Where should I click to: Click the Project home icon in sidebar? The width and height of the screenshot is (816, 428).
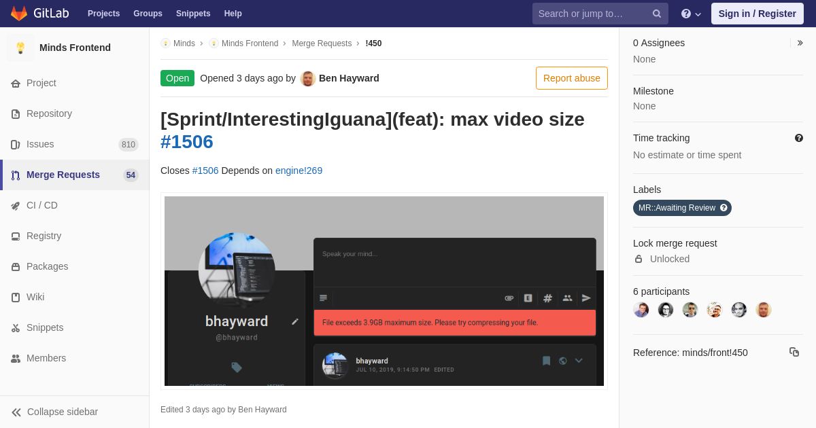(16, 84)
